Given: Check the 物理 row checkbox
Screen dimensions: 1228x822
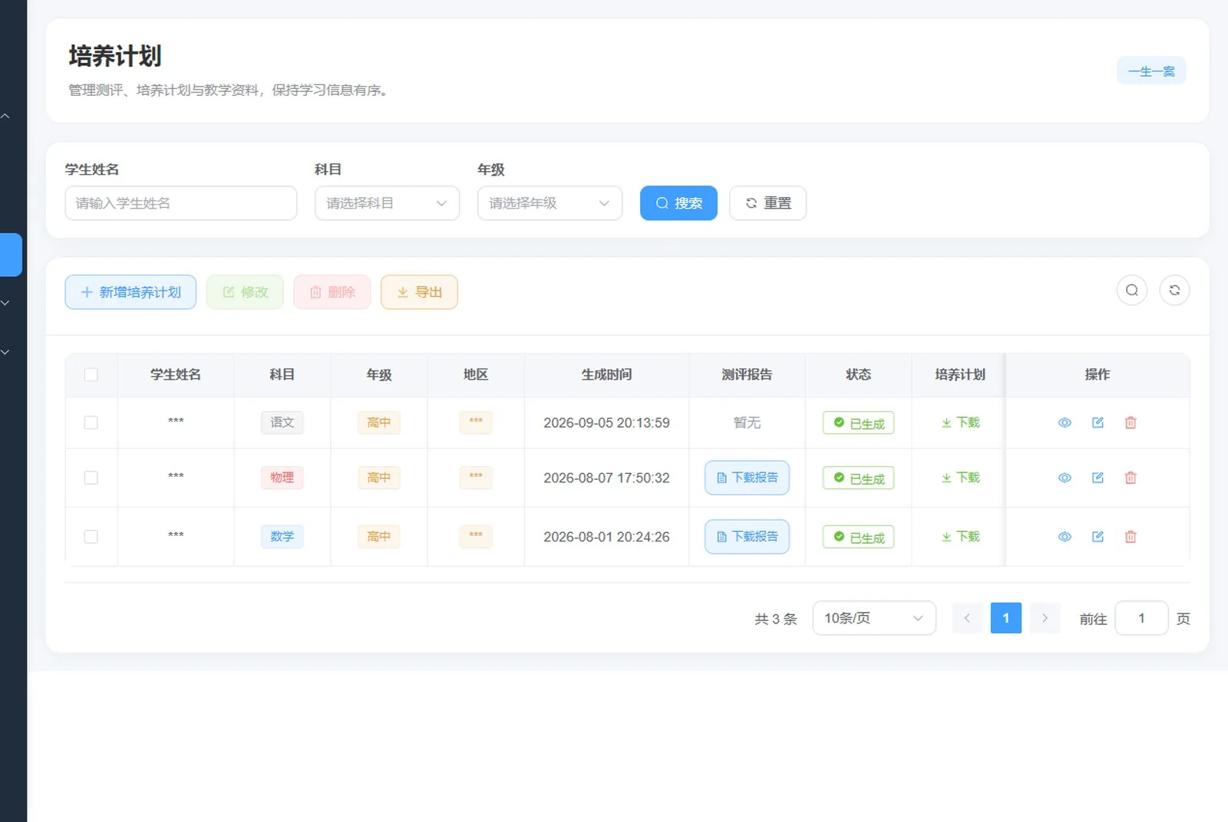Looking at the screenshot, I should point(91,478).
